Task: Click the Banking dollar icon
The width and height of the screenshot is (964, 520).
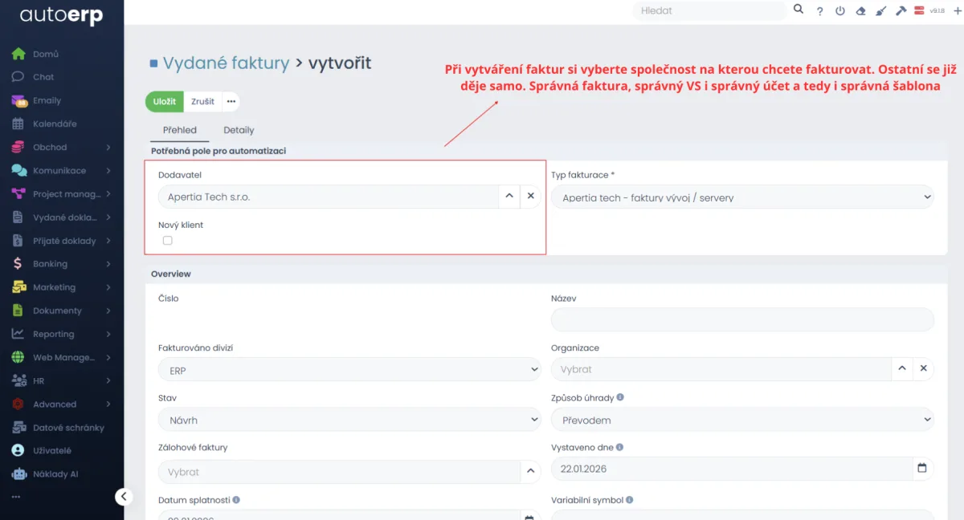Action: 16,263
